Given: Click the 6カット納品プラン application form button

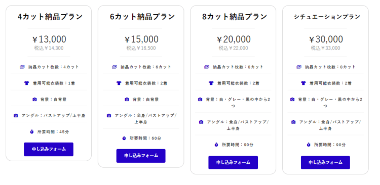Looking at the screenshot, I should tap(141, 156).
